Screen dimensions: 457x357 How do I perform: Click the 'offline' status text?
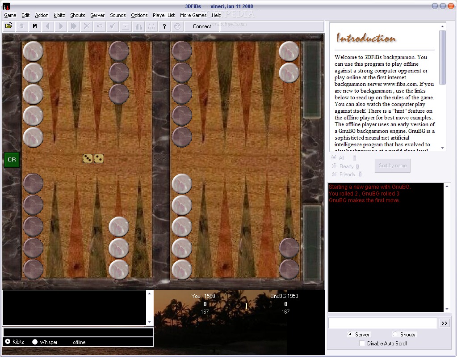(x=79, y=342)
